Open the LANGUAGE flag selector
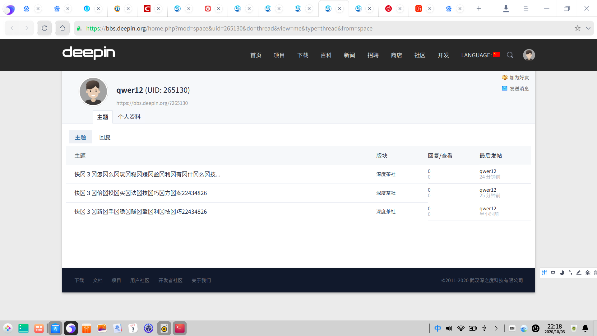The image size is (597, 336). click(497, 55)
